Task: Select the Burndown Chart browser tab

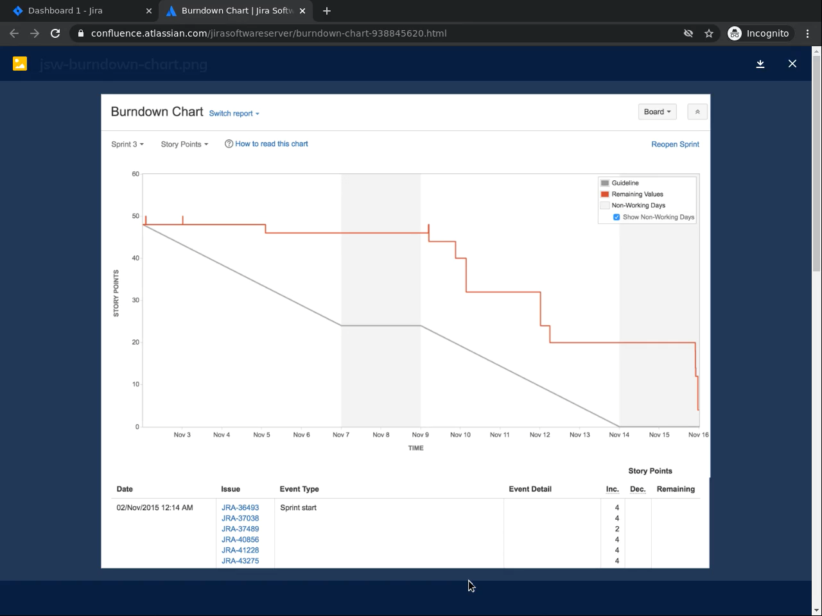Action: point(236,11)
